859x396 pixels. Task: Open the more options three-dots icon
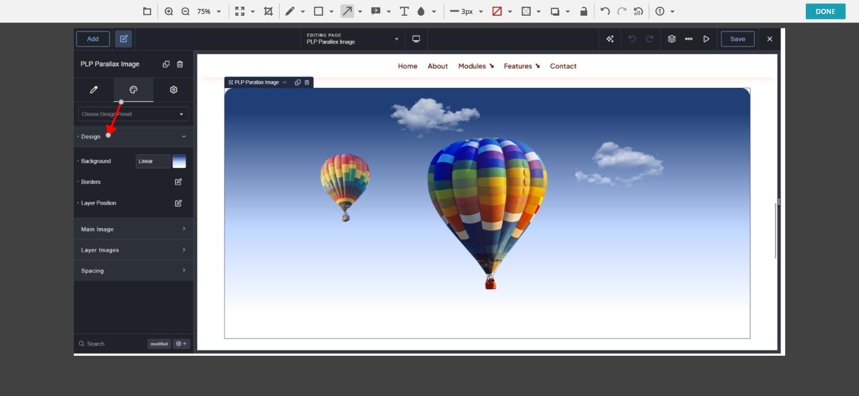(x=688, y=39)
